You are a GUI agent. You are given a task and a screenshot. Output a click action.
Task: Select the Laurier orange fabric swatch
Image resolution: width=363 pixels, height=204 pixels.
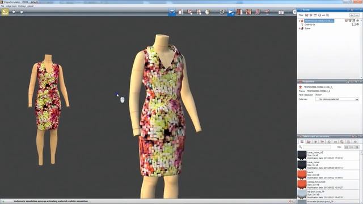click(x=302, y=175)
